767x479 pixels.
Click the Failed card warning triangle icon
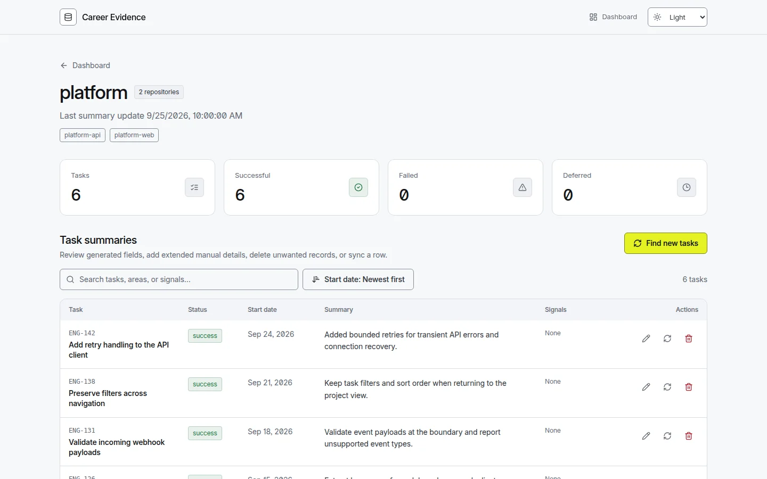[523, 187]
